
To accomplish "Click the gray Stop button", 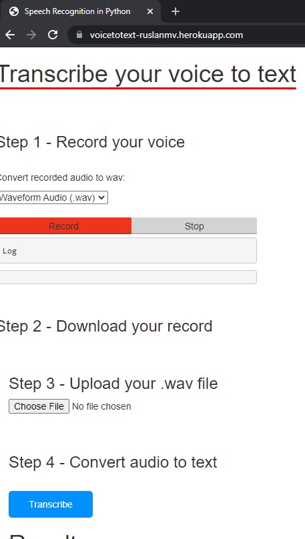I will pyautogui.click(x=194, y=226).
